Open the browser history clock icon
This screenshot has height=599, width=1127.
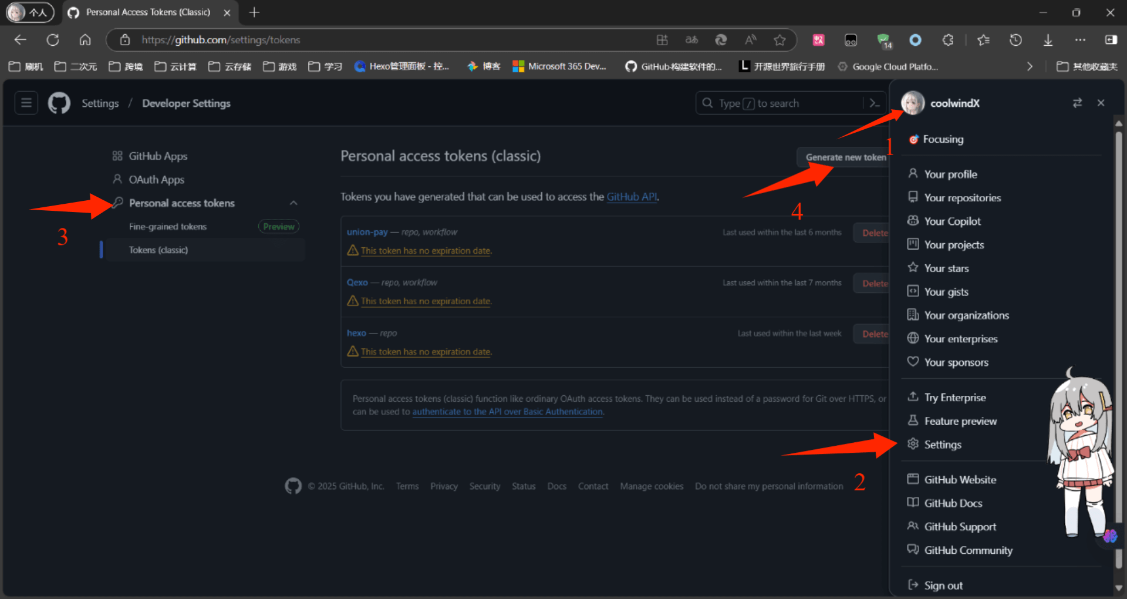pos(1015,40)
